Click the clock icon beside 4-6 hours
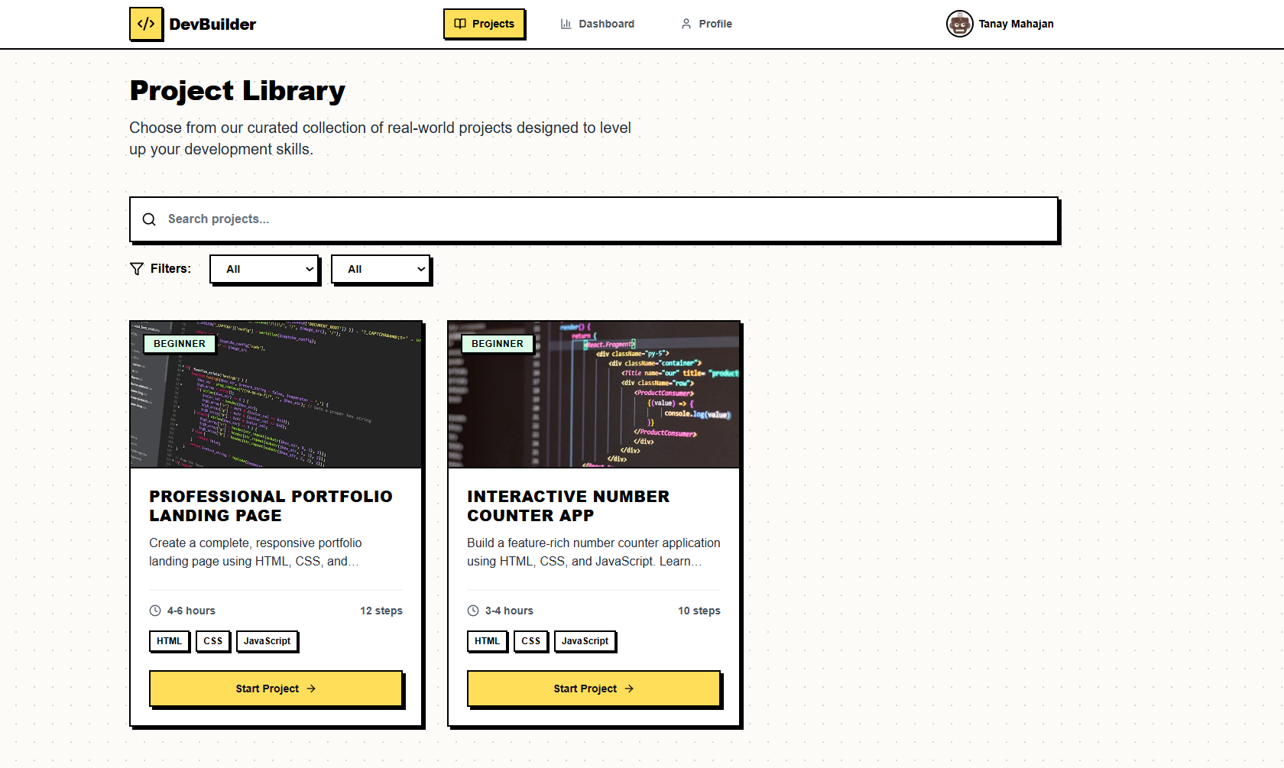 [155, 611]
